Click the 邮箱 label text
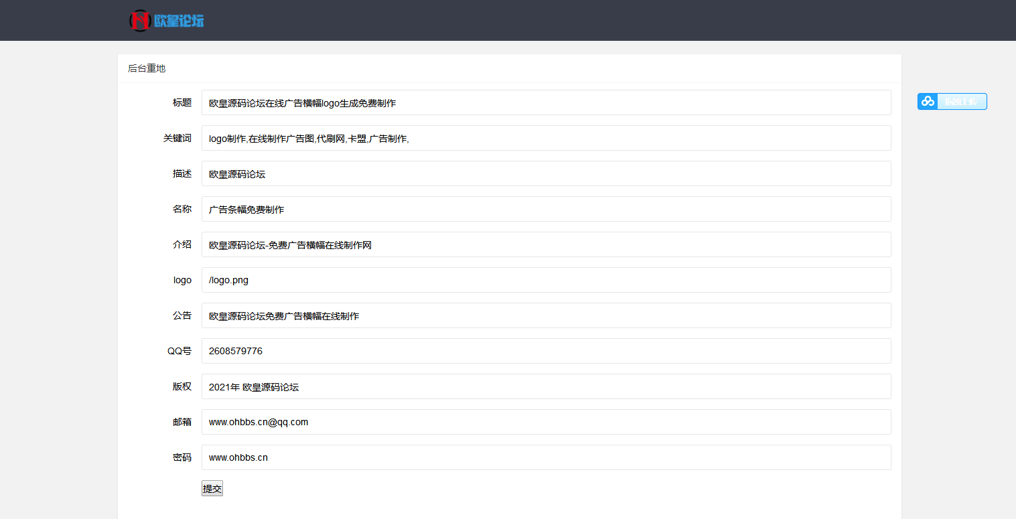This screenshot has width=1016, height=519. point(182,422)
